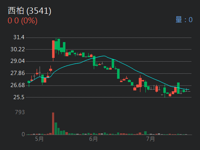200x150 pixels.
Task: Click the tall red candlestick reaching 31.4
Action: point(53,49)
